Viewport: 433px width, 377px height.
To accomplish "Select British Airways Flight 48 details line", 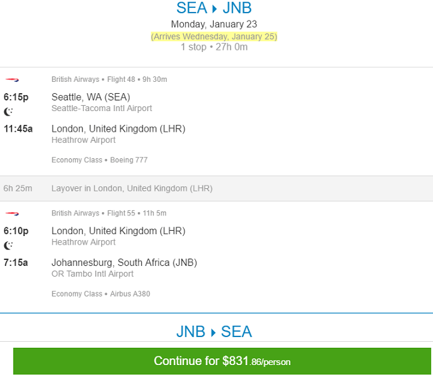I will pos(109,79).
